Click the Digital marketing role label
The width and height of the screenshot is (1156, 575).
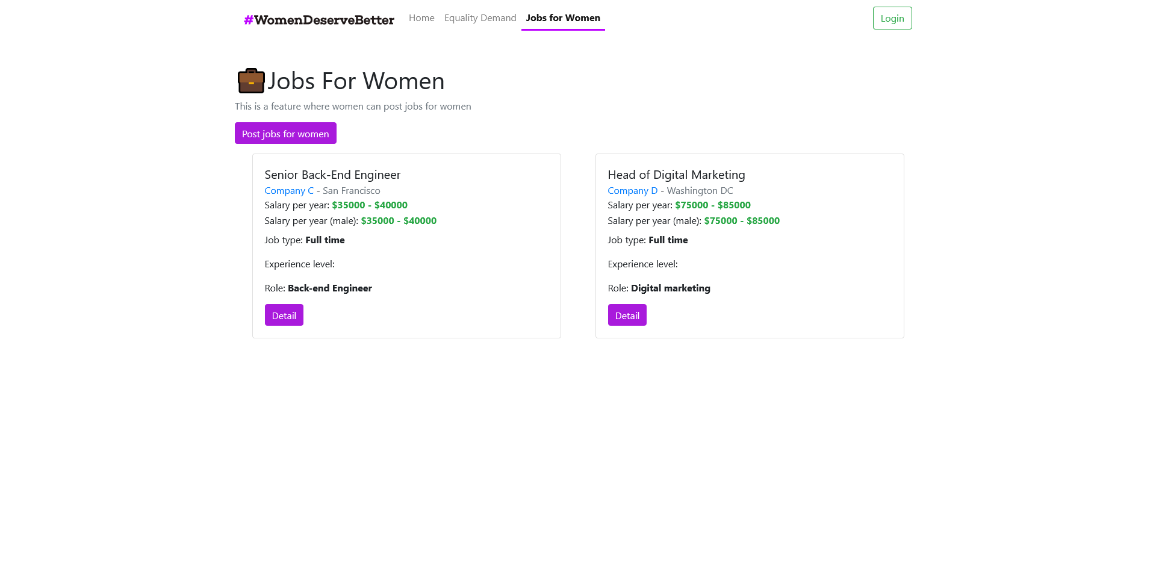point(670,288)
